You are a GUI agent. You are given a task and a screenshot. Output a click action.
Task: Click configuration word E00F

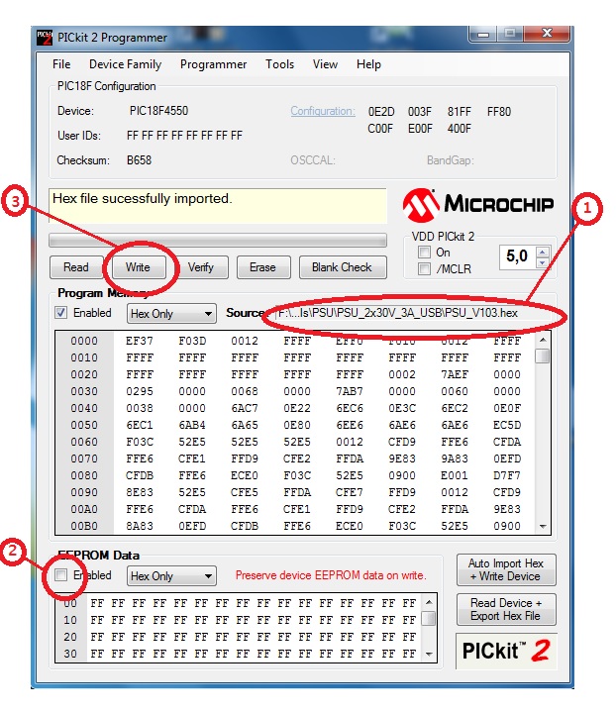(420, 129)
